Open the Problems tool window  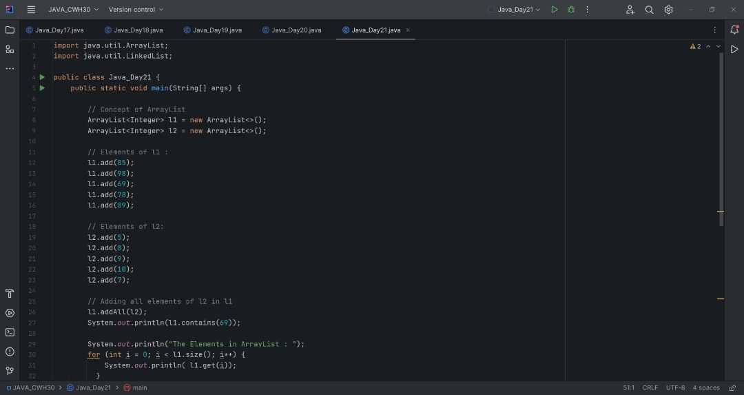click(10, 352)
